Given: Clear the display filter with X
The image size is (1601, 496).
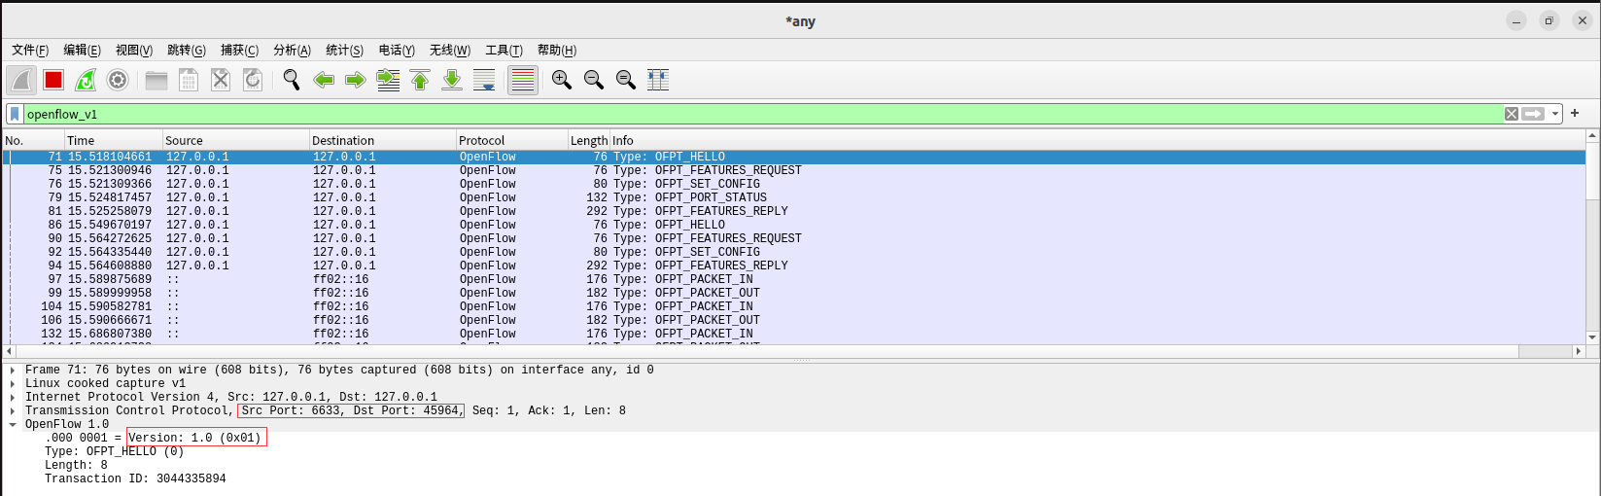Looking at the screenshot, I should tap(1512, 114).
